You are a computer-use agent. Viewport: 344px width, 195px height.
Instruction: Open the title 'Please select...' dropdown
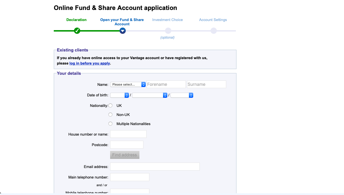128,84
